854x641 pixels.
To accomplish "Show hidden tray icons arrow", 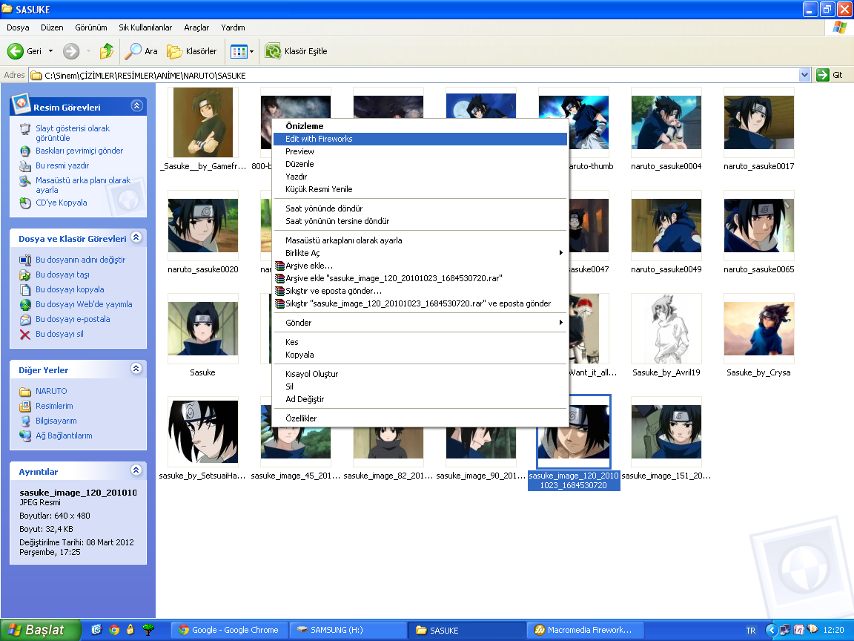I will pos(771,630).
